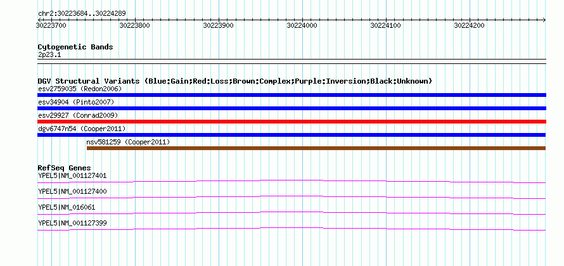The image size is (564, 266).
Task: Click the DGV Structural Variants track title
Action: (x=235, y=81)
